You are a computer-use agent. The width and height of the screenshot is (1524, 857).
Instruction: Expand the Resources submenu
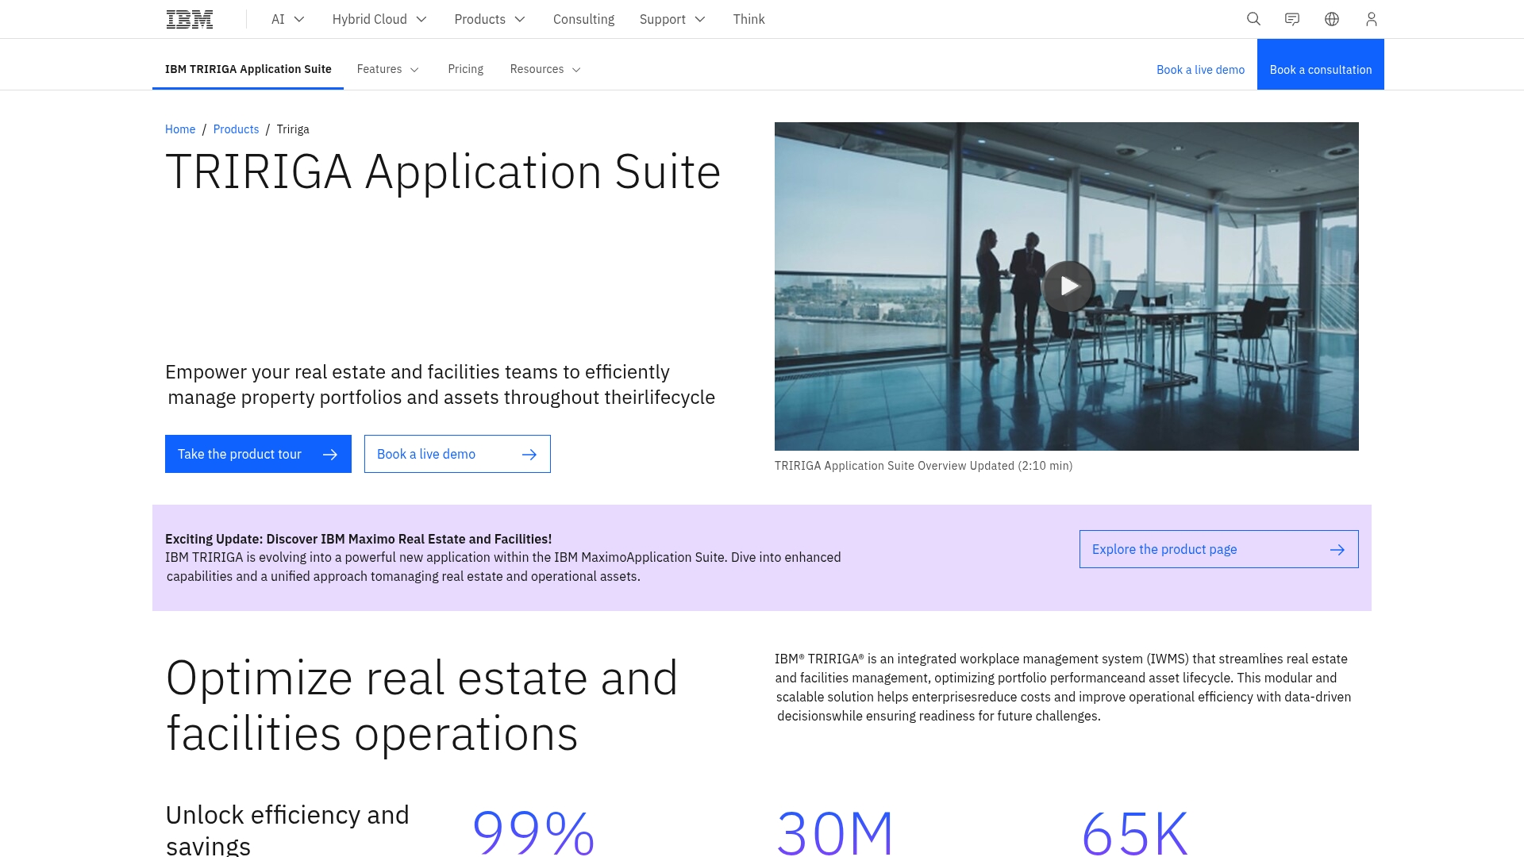coord(545,69)
